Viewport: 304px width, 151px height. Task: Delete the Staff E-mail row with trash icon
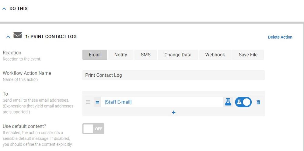pos(258,102)
